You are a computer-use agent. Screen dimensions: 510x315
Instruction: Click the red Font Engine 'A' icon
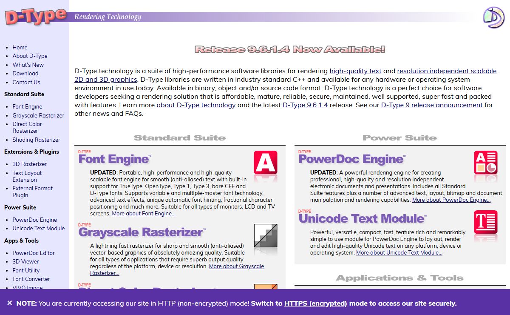[266, 163]
